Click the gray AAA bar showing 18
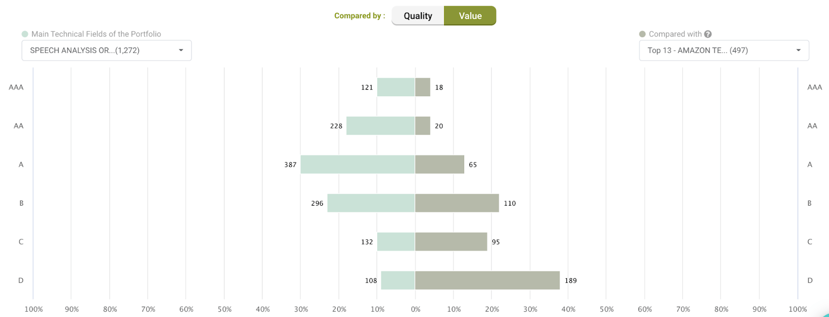 (423, 87)
